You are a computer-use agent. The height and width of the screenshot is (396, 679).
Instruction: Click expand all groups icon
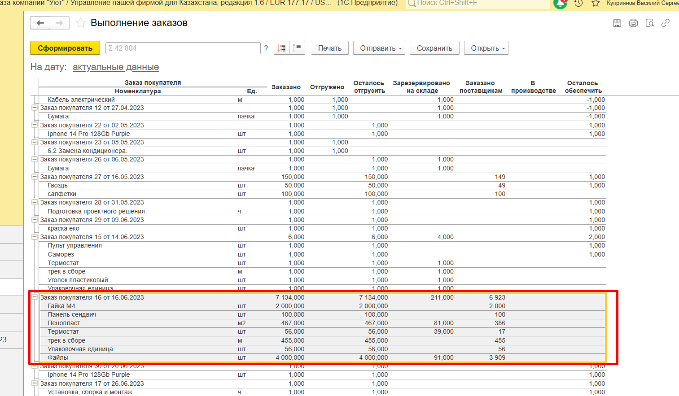281,48
